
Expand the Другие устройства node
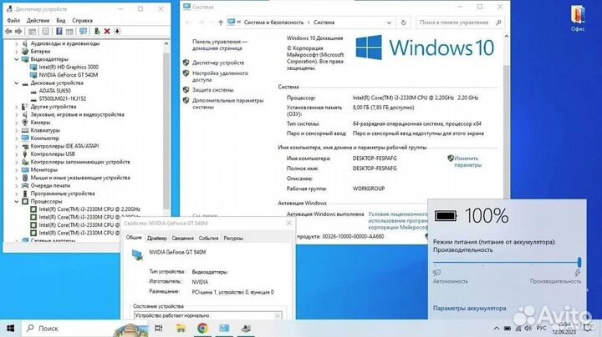(17, 107)
